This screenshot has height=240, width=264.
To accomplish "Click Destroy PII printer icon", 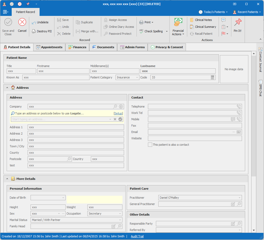I will pos(34,31).
